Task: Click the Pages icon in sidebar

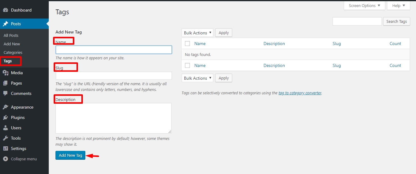Action: (x=5, y=83)
